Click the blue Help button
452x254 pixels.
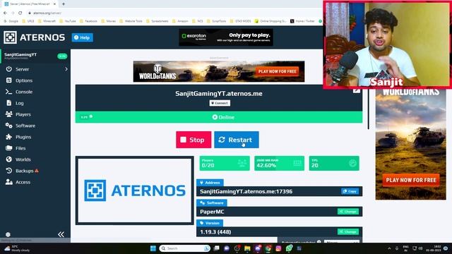[x=82, y=37]
